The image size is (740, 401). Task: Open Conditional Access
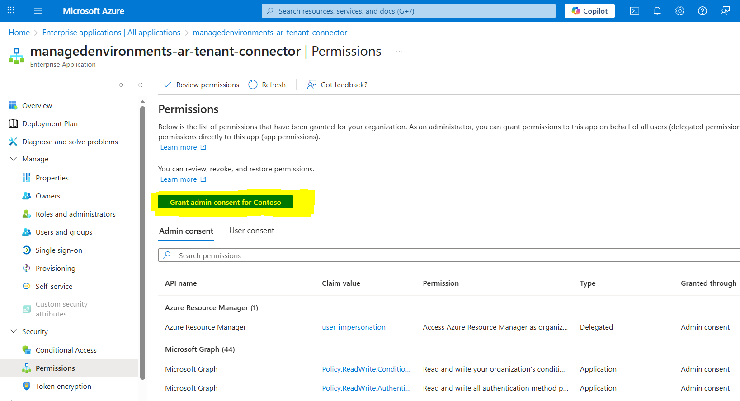(x=66, y=350)
